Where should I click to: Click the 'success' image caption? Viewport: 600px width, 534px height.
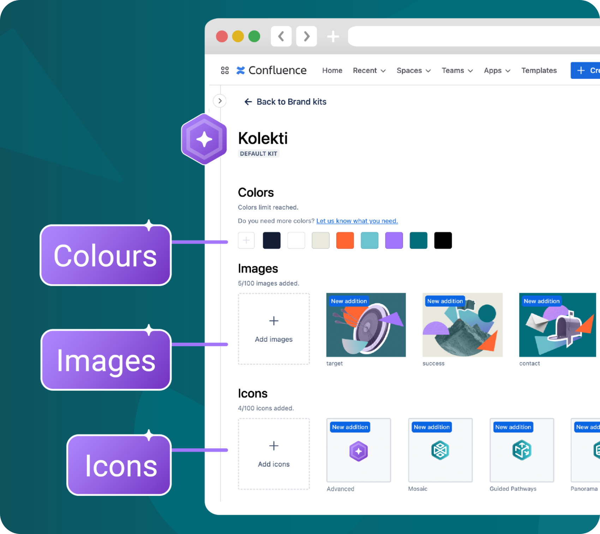(433, 364)
